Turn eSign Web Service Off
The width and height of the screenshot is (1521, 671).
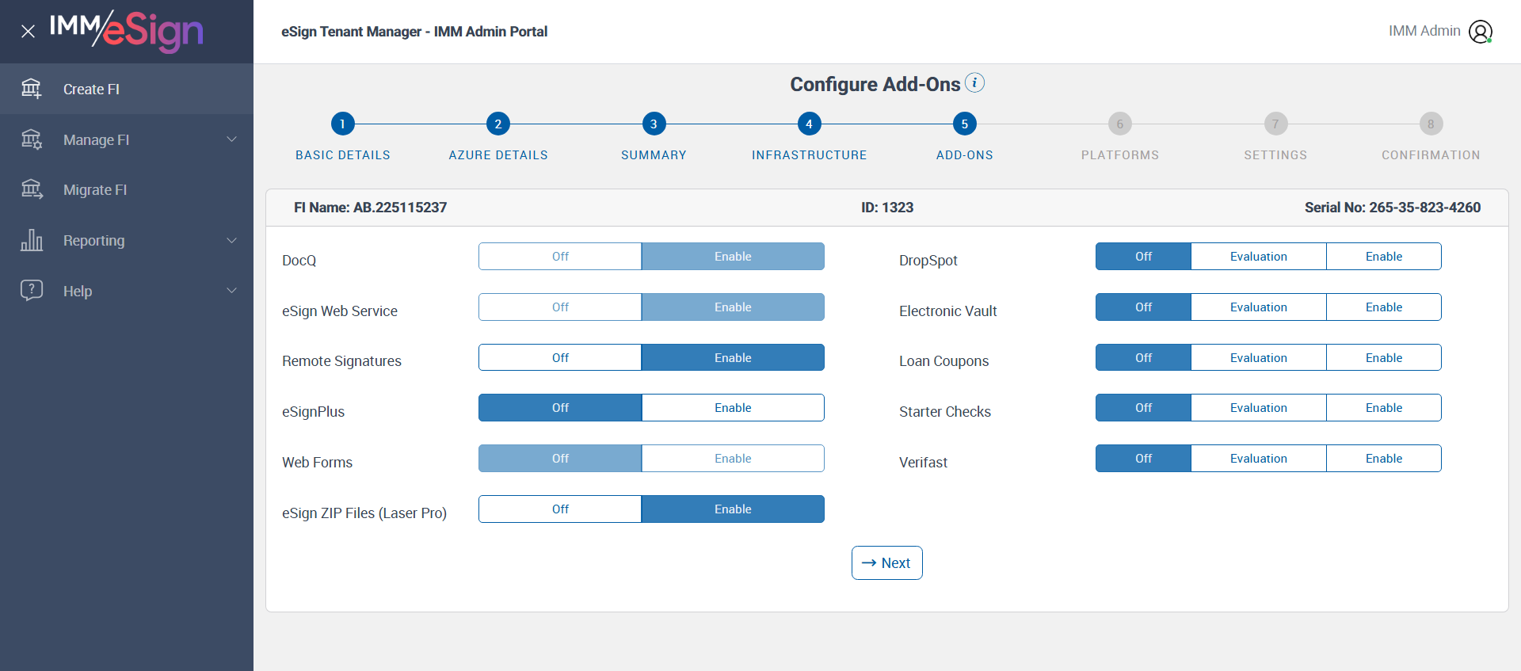click(560, 307)
